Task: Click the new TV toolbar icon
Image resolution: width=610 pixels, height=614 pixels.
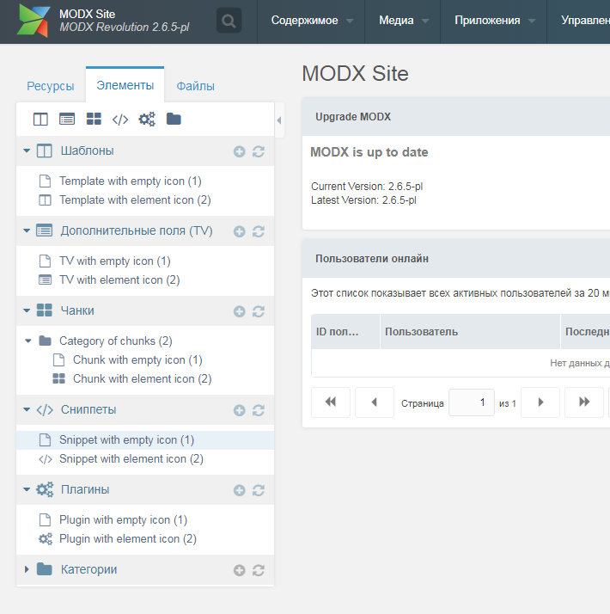Action: tap(67, 119)
